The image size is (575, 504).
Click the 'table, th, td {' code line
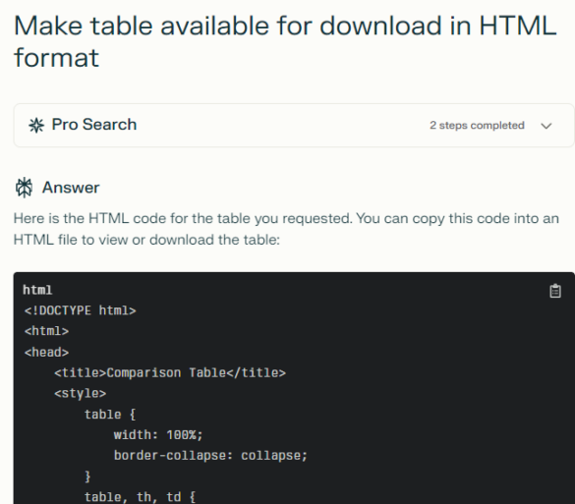pyautogui.click(x=141, y=497)
